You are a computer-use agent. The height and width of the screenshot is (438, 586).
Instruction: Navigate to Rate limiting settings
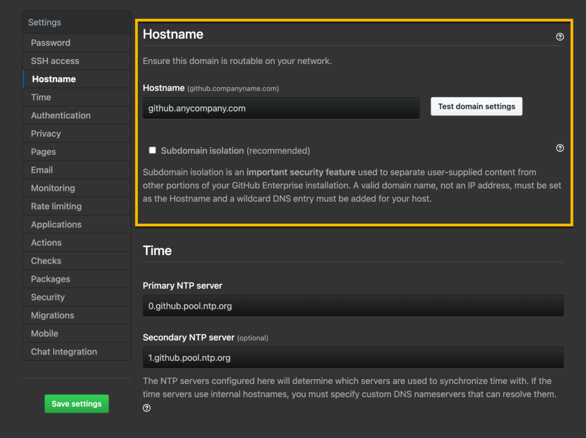[56, 206]
